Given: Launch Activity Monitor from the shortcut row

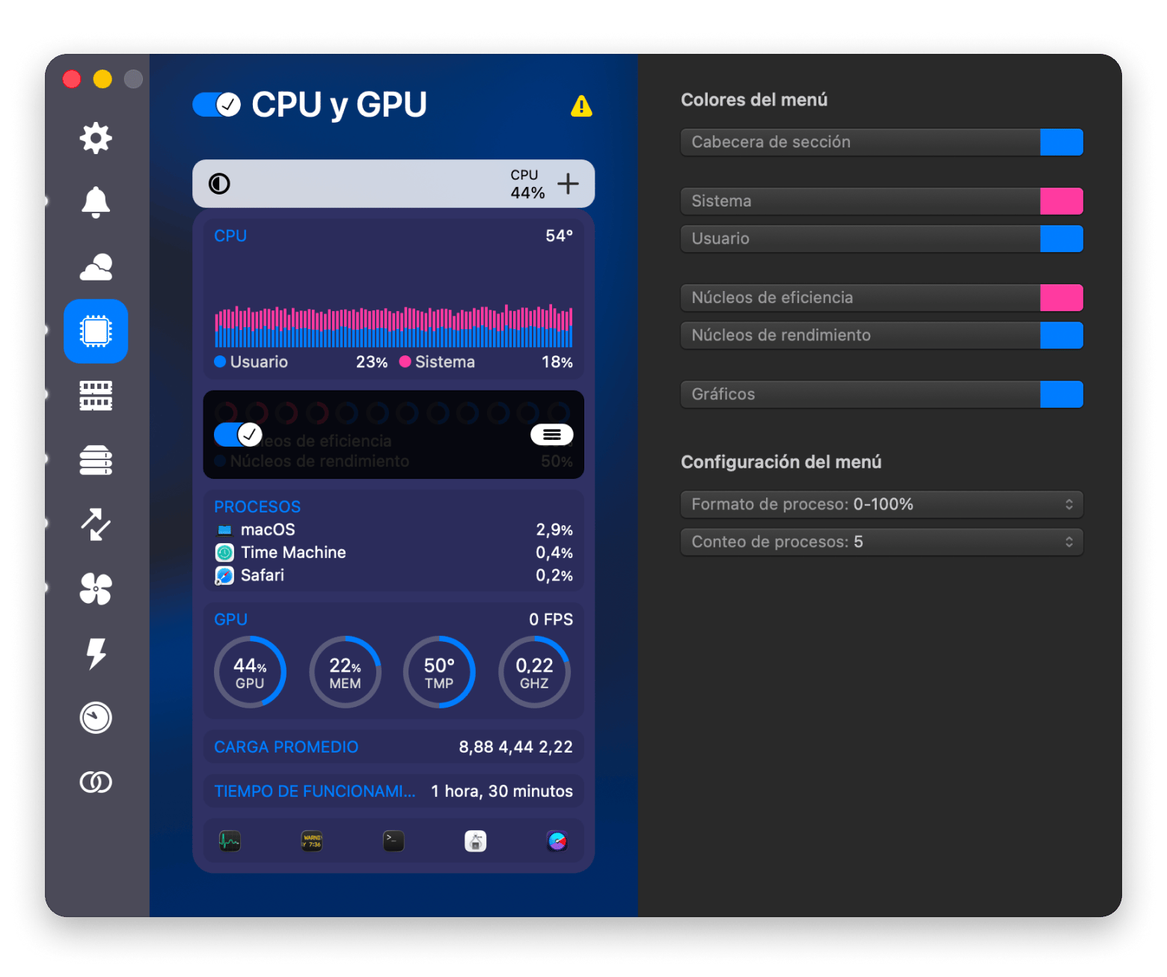Looking at the screenshot, I should [x=230, y=842].
